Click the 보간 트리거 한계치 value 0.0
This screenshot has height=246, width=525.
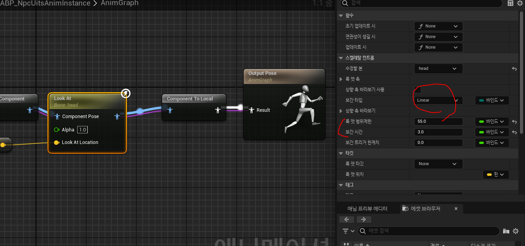tap(438, 142)
